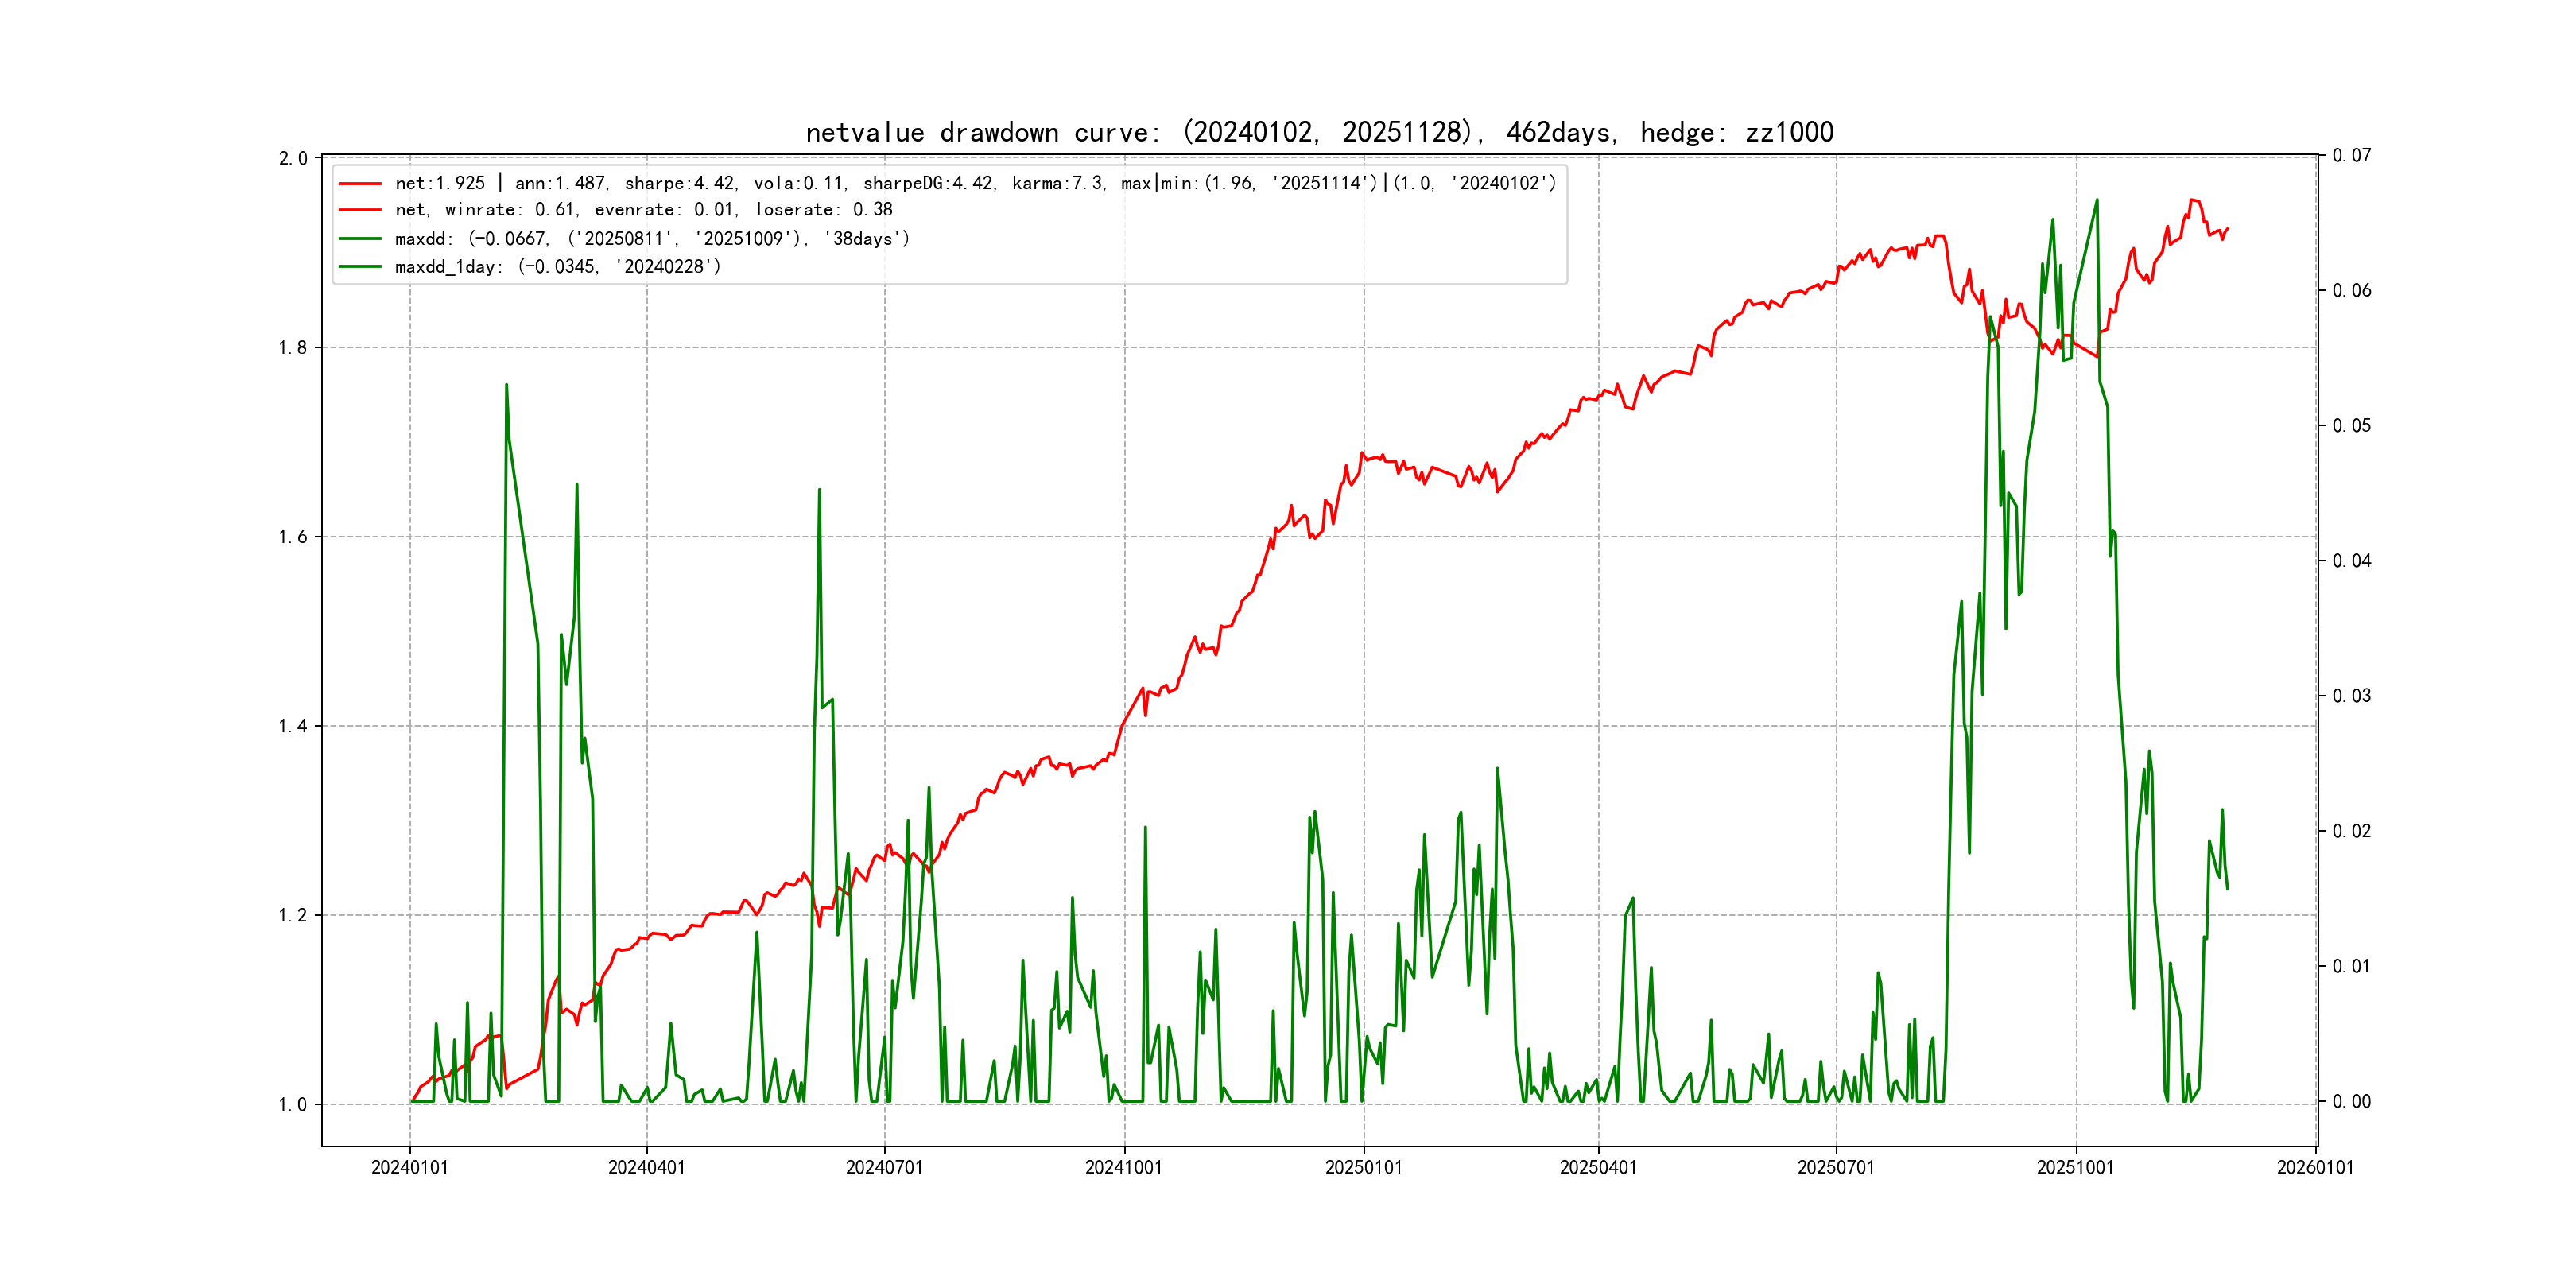Click green swatch beside maxdd legend entry
This screenshot has width=2576, height=1288.
[360, 239]
